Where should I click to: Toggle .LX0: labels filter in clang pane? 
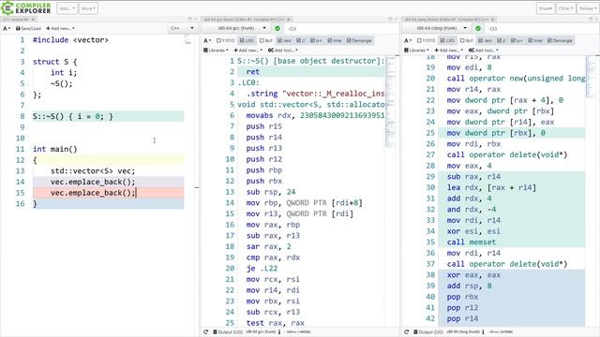pos(447,40)
